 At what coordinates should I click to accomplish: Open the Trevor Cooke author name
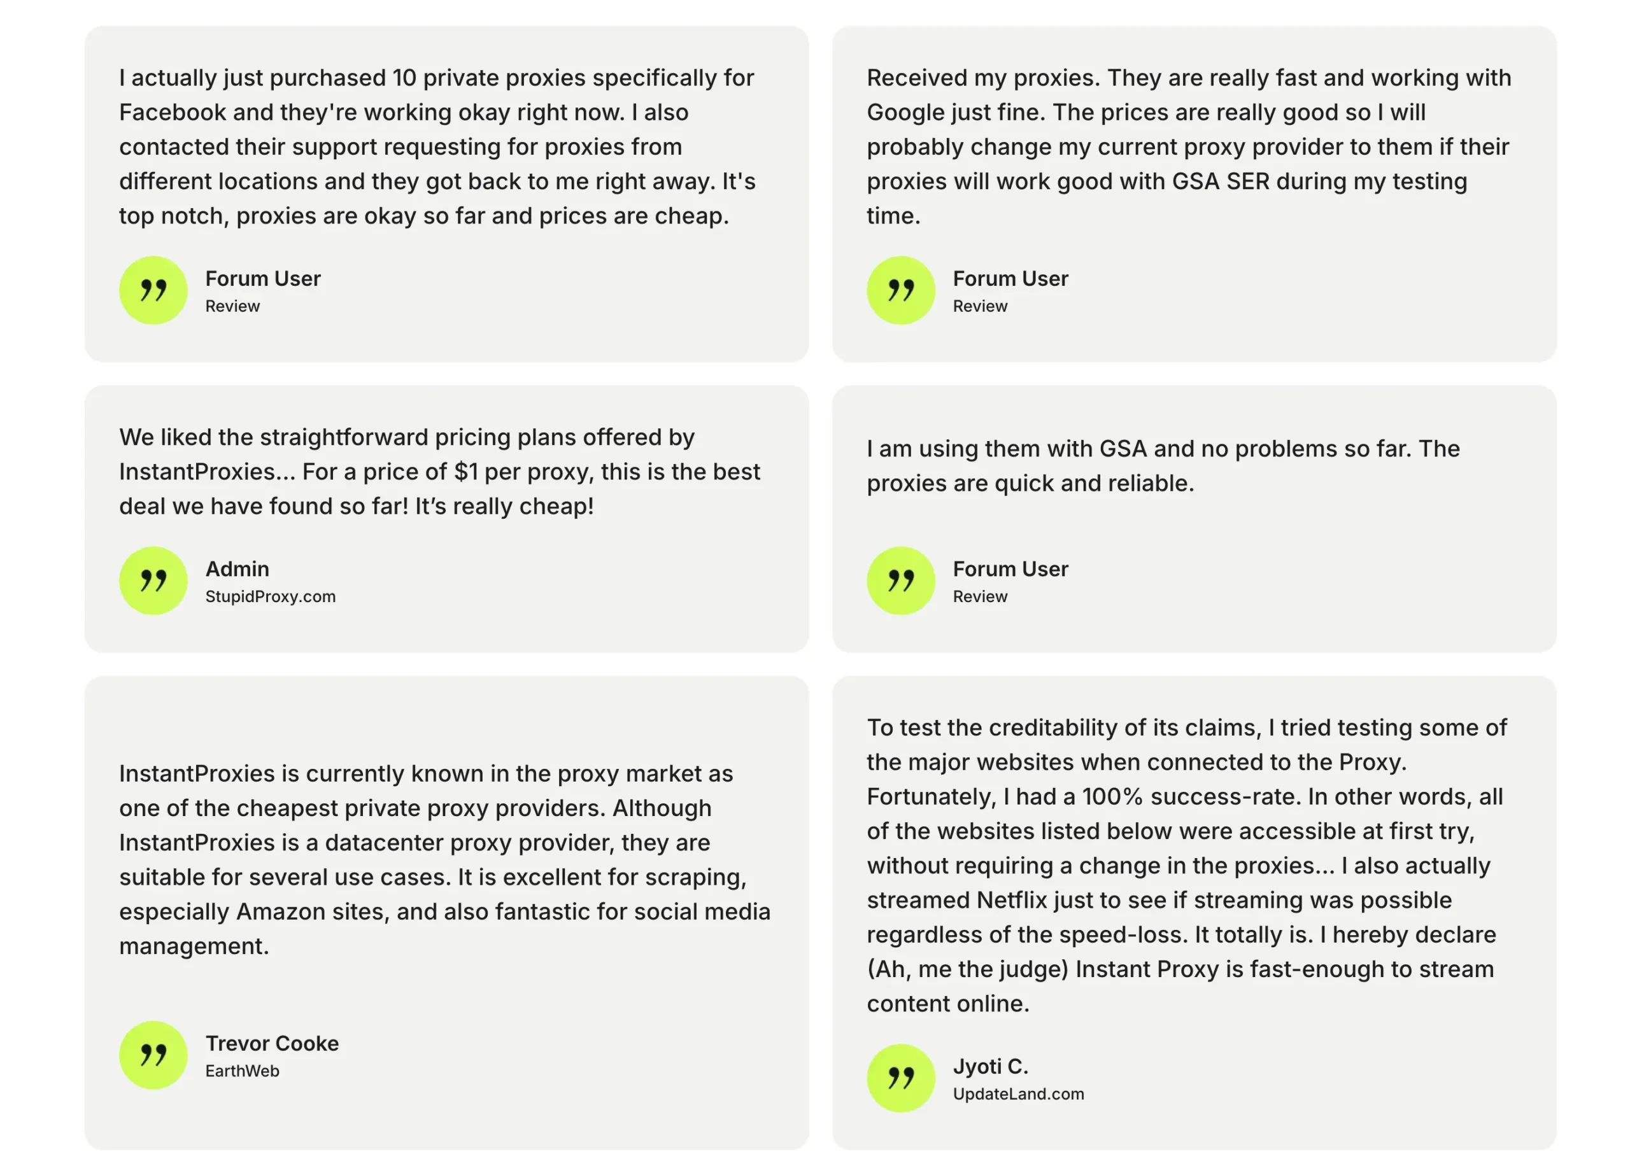(x=272, y=1043)
